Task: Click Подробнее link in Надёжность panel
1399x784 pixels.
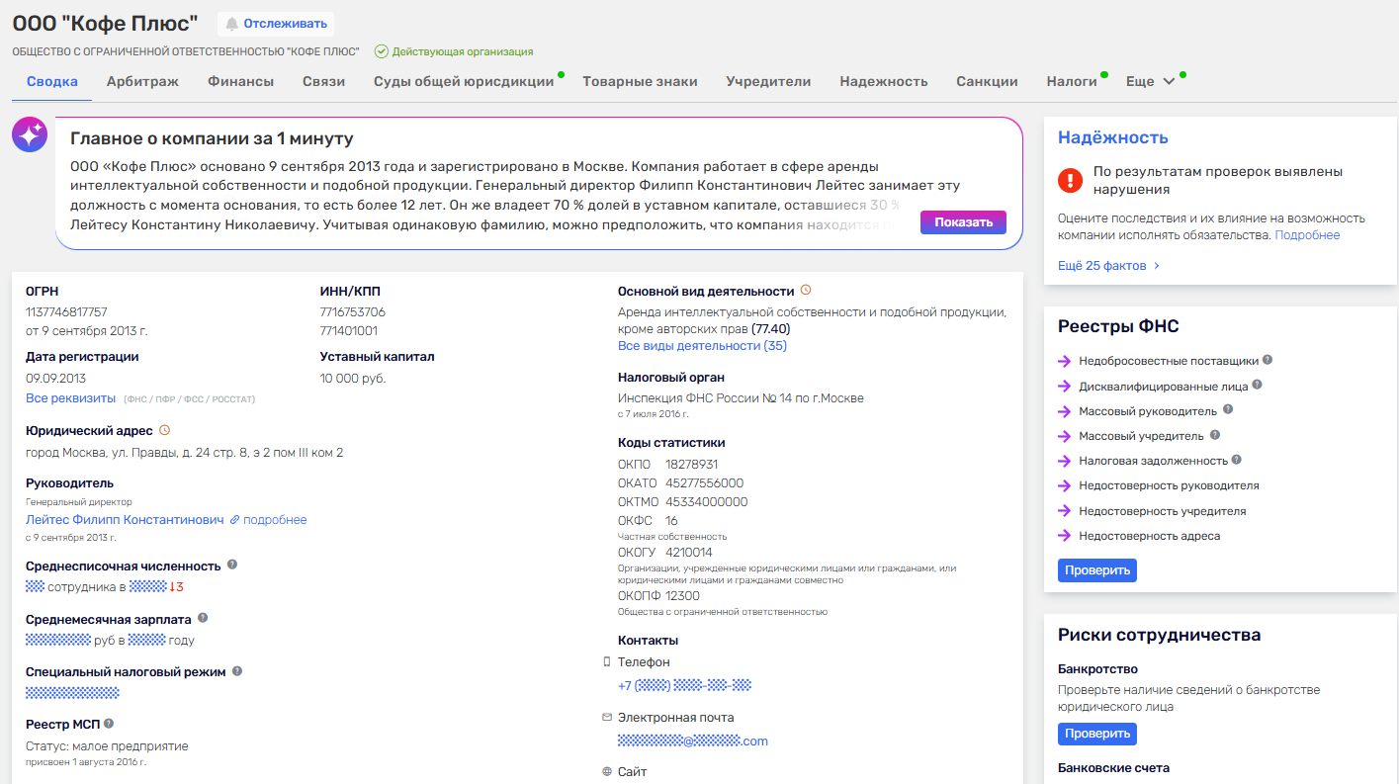Action: 1307,235
